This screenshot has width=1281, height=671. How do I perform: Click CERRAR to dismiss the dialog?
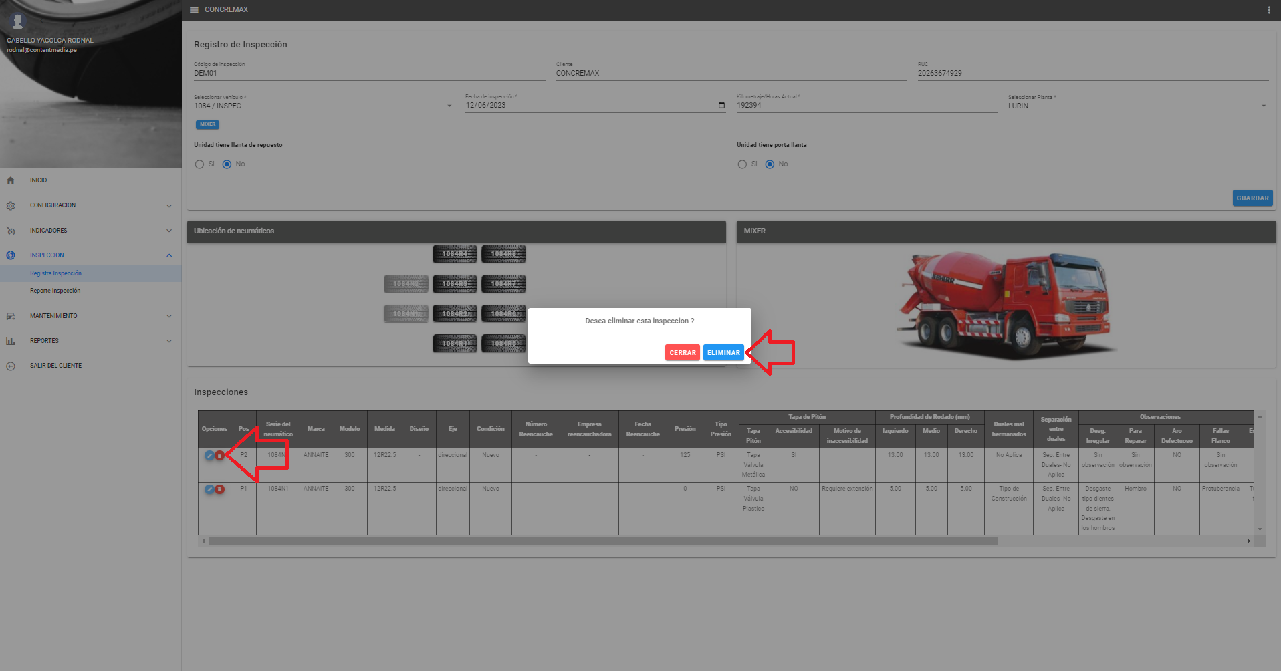(x=682, y=353)
